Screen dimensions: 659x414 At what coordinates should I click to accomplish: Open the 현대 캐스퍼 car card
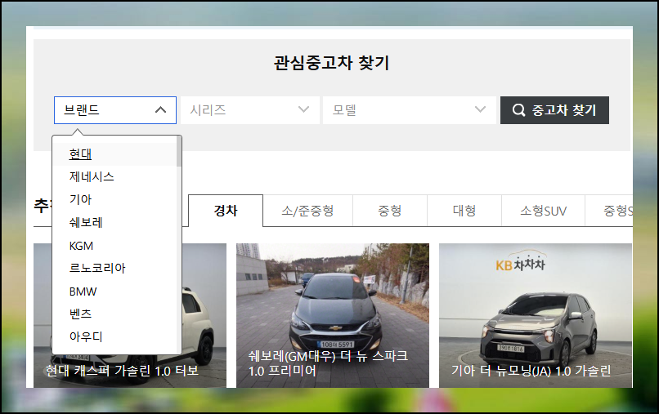130,315
